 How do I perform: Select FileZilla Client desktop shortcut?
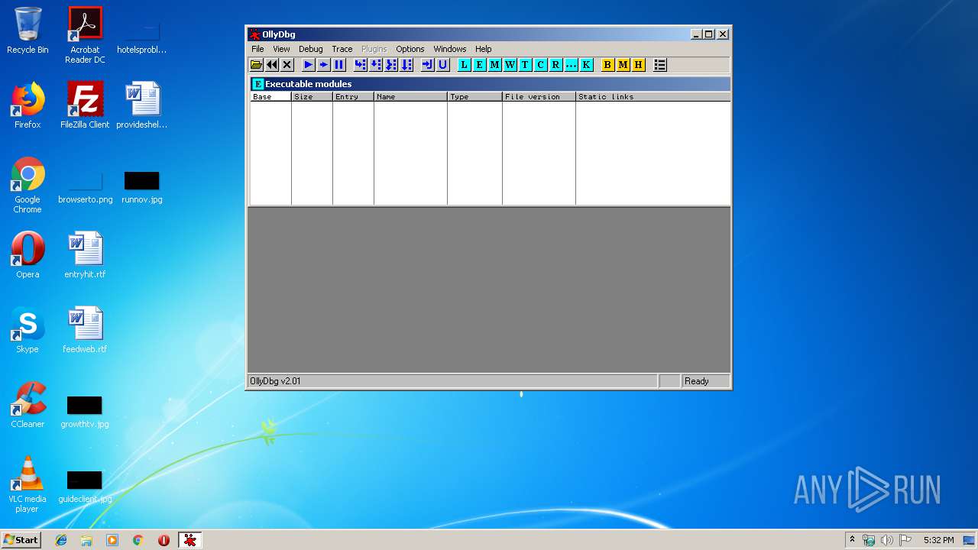[85, 105]
